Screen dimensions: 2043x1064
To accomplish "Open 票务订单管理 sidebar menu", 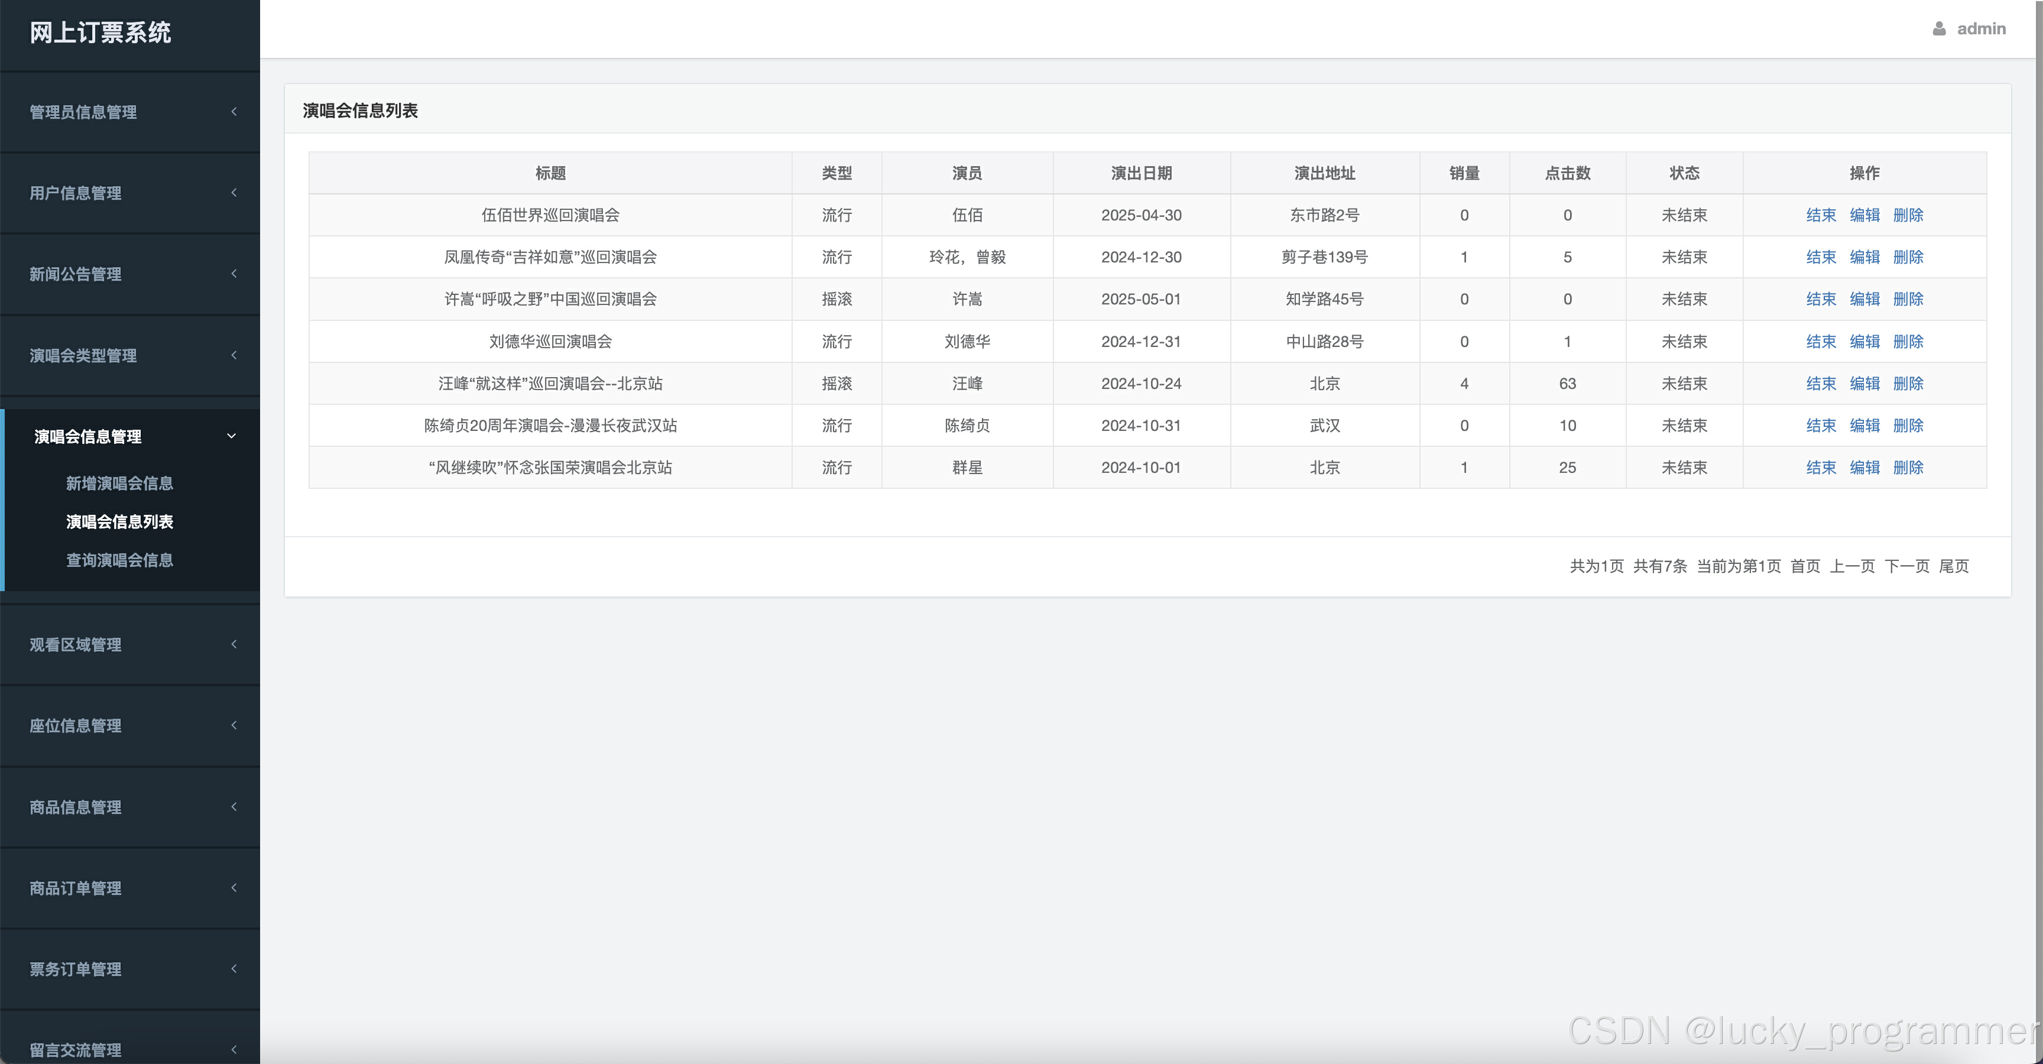I will [x=75, y=969].
